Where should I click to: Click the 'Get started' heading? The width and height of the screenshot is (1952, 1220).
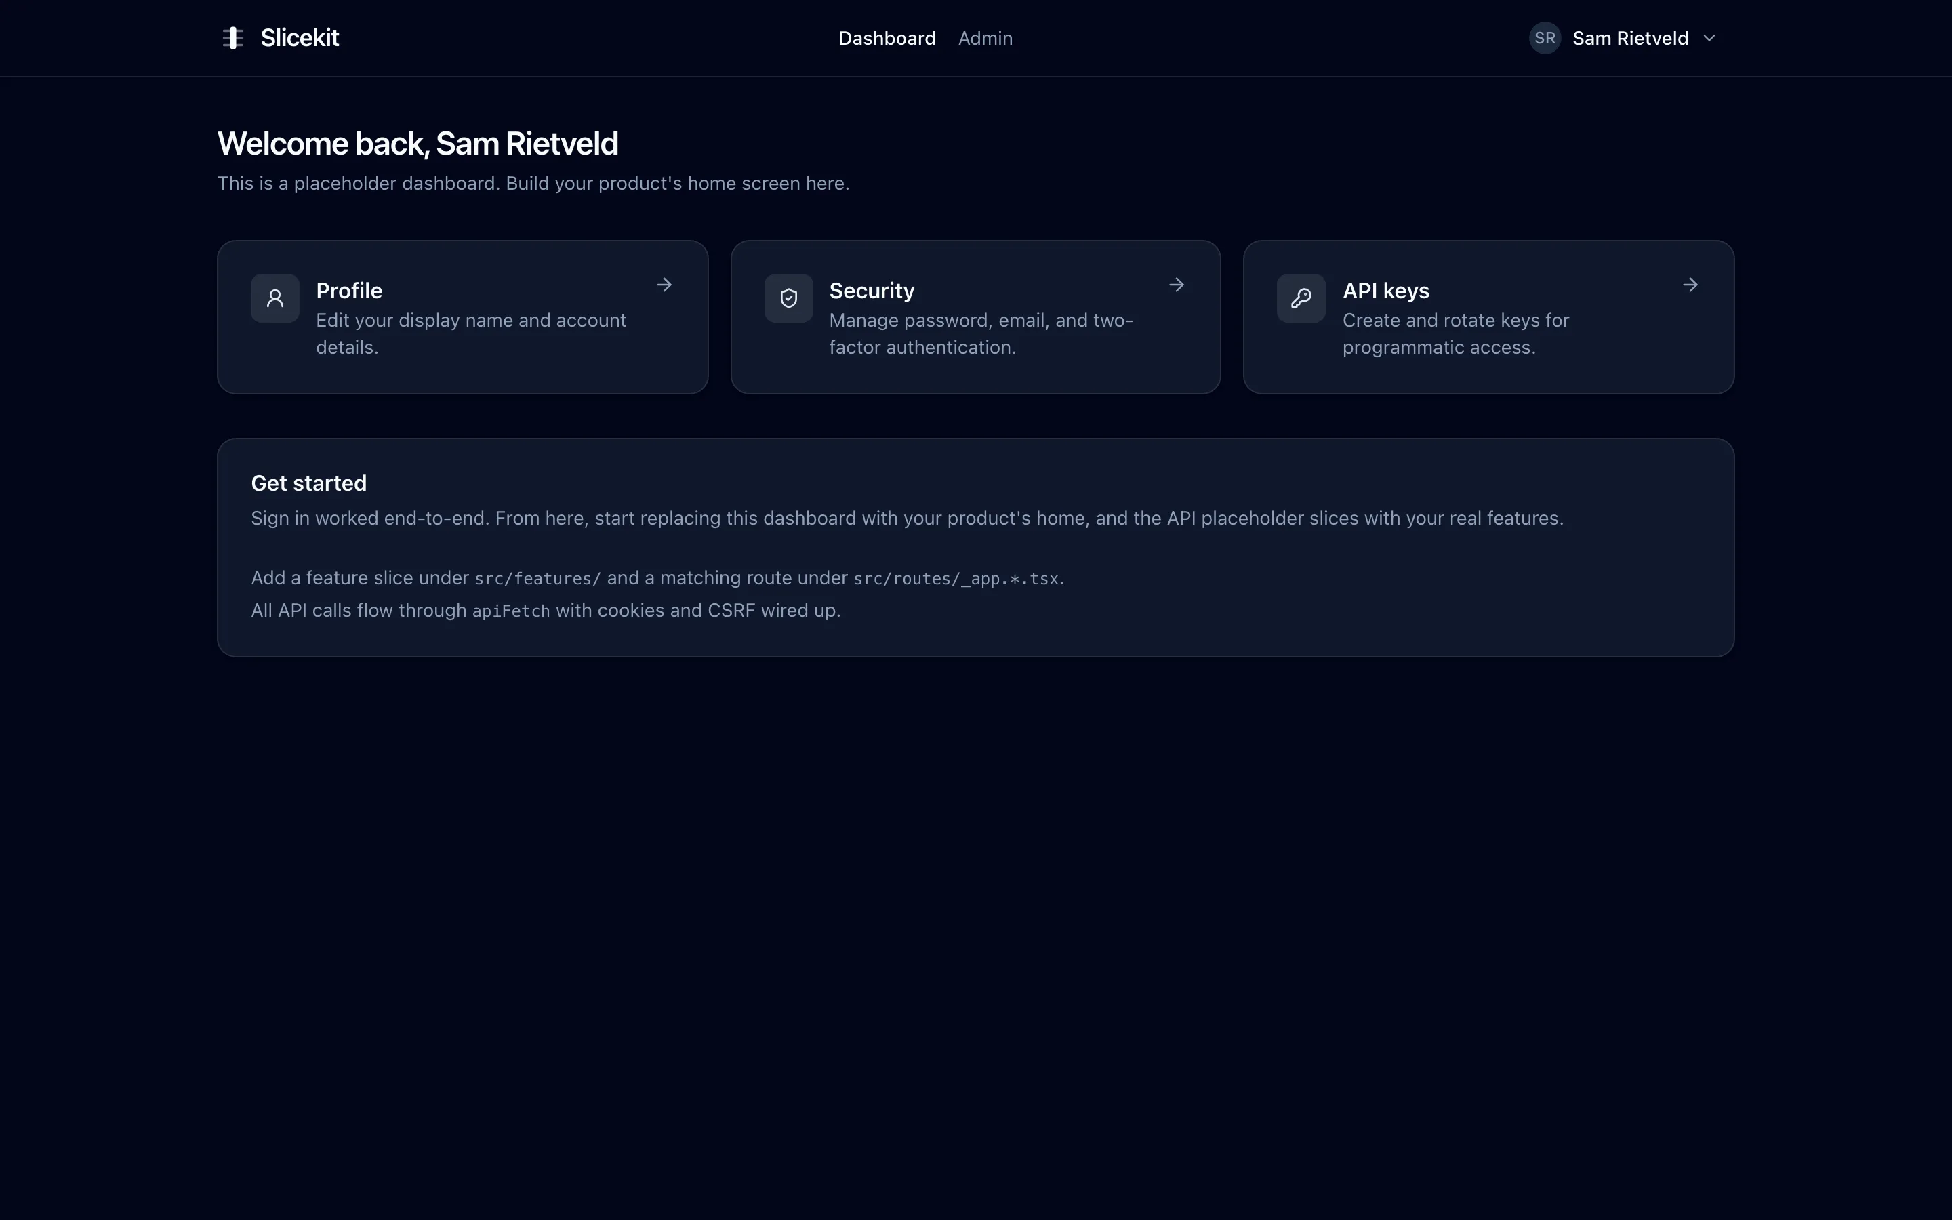click(x=309, y=483)
